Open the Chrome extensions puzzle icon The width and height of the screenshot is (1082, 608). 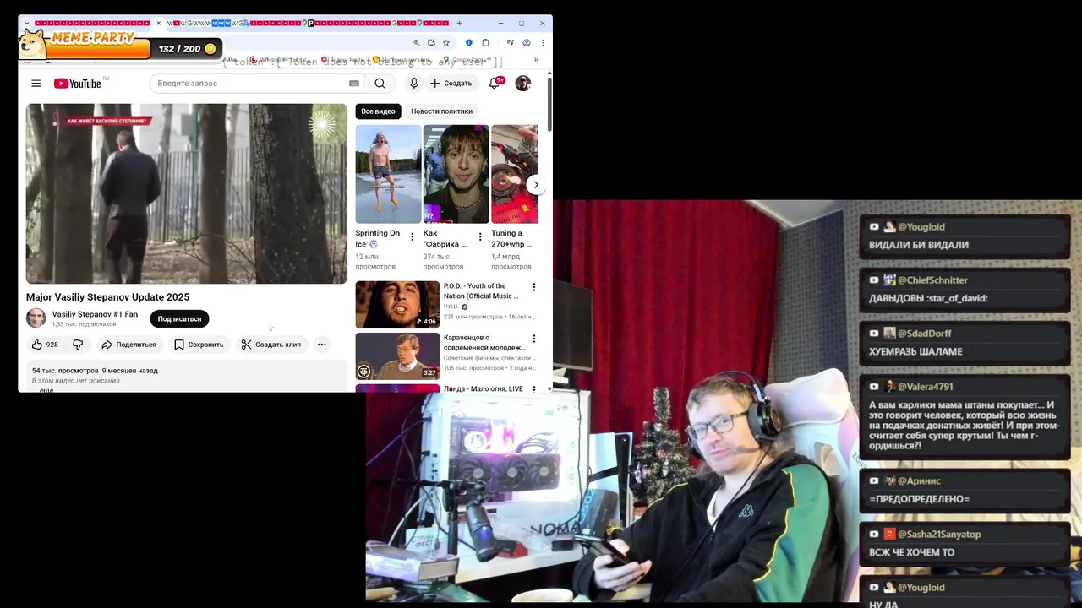(x=485, y=43)
